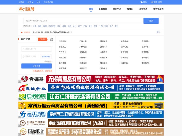Click 更多 to see more announcements
182x136 pixels.
(x=159, y=32)
